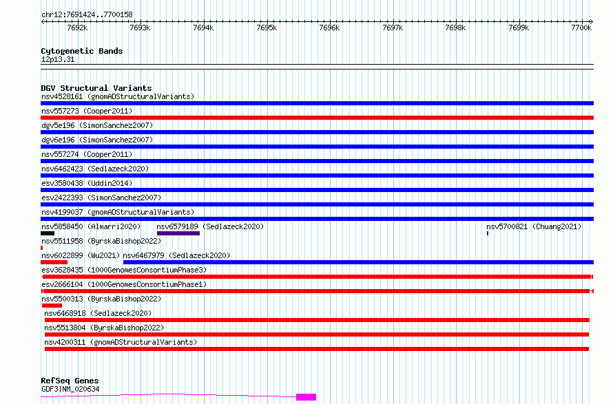613x404 pixels.
Task: Click the DGV Structural Variants track title
Action: click(96, 88)
